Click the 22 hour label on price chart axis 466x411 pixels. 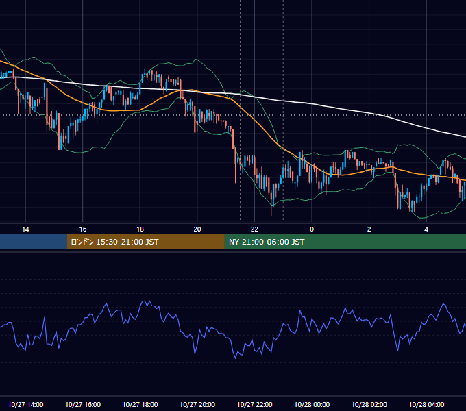click(254, 229)
